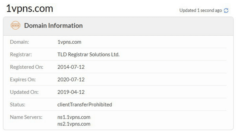Screen dimensions: 236x136
Task: Click the Domain: field label
Action: point(19,42)
